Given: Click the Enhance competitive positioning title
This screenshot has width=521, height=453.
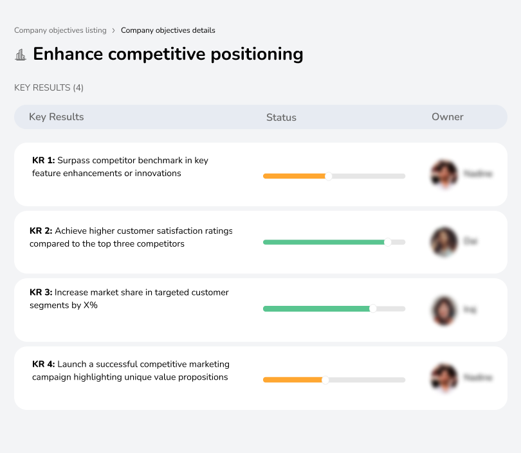Looking at the screenshot, I should [x=169, y=54].
